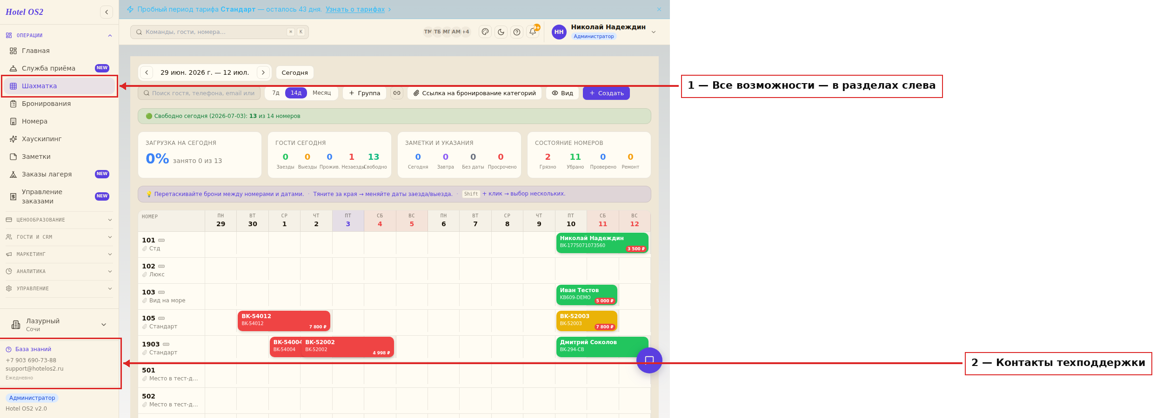Open the Иван Тестов booking block
Image resolution: width=1163 pixels, height=418 pixels.
587,295
